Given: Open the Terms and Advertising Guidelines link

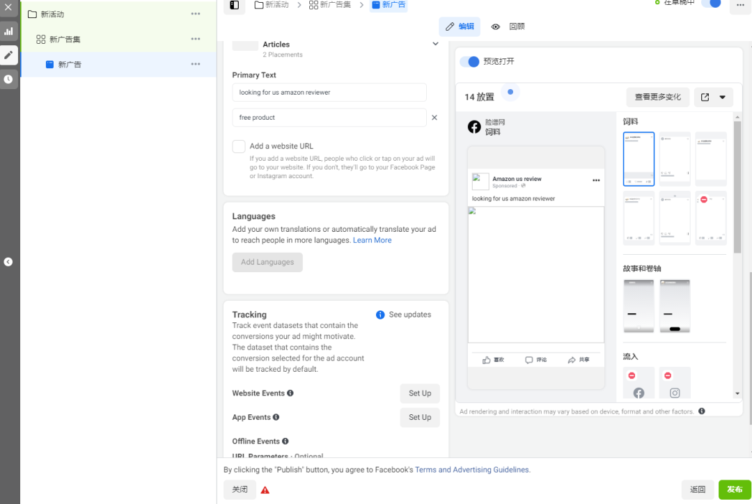Looking at the screenshot, I should tap(472, 470).
